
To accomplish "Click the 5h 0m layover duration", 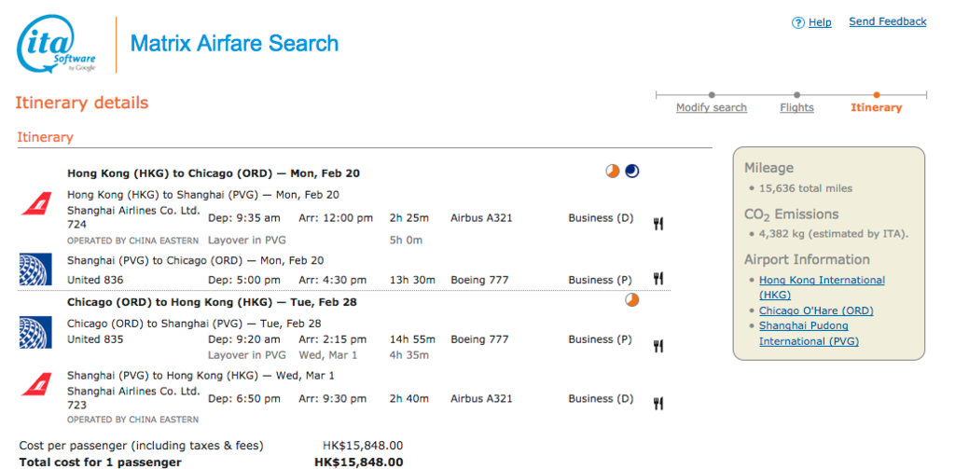I will point(406,240).
